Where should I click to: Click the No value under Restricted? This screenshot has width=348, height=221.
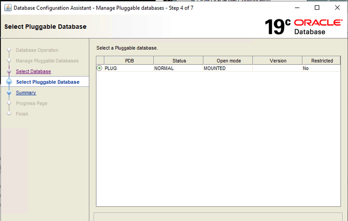pyautogui.click(x=322, y=68)
